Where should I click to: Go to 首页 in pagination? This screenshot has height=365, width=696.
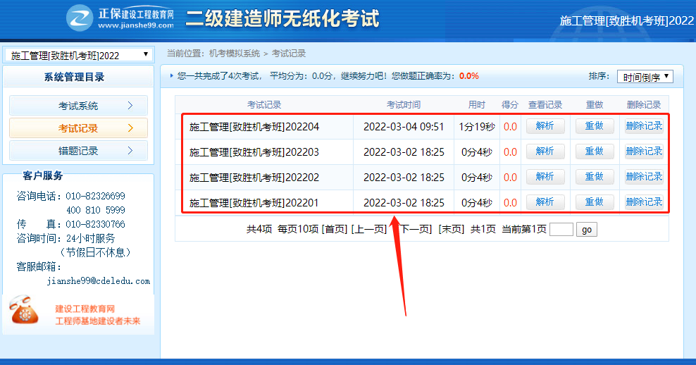point(335,229)
